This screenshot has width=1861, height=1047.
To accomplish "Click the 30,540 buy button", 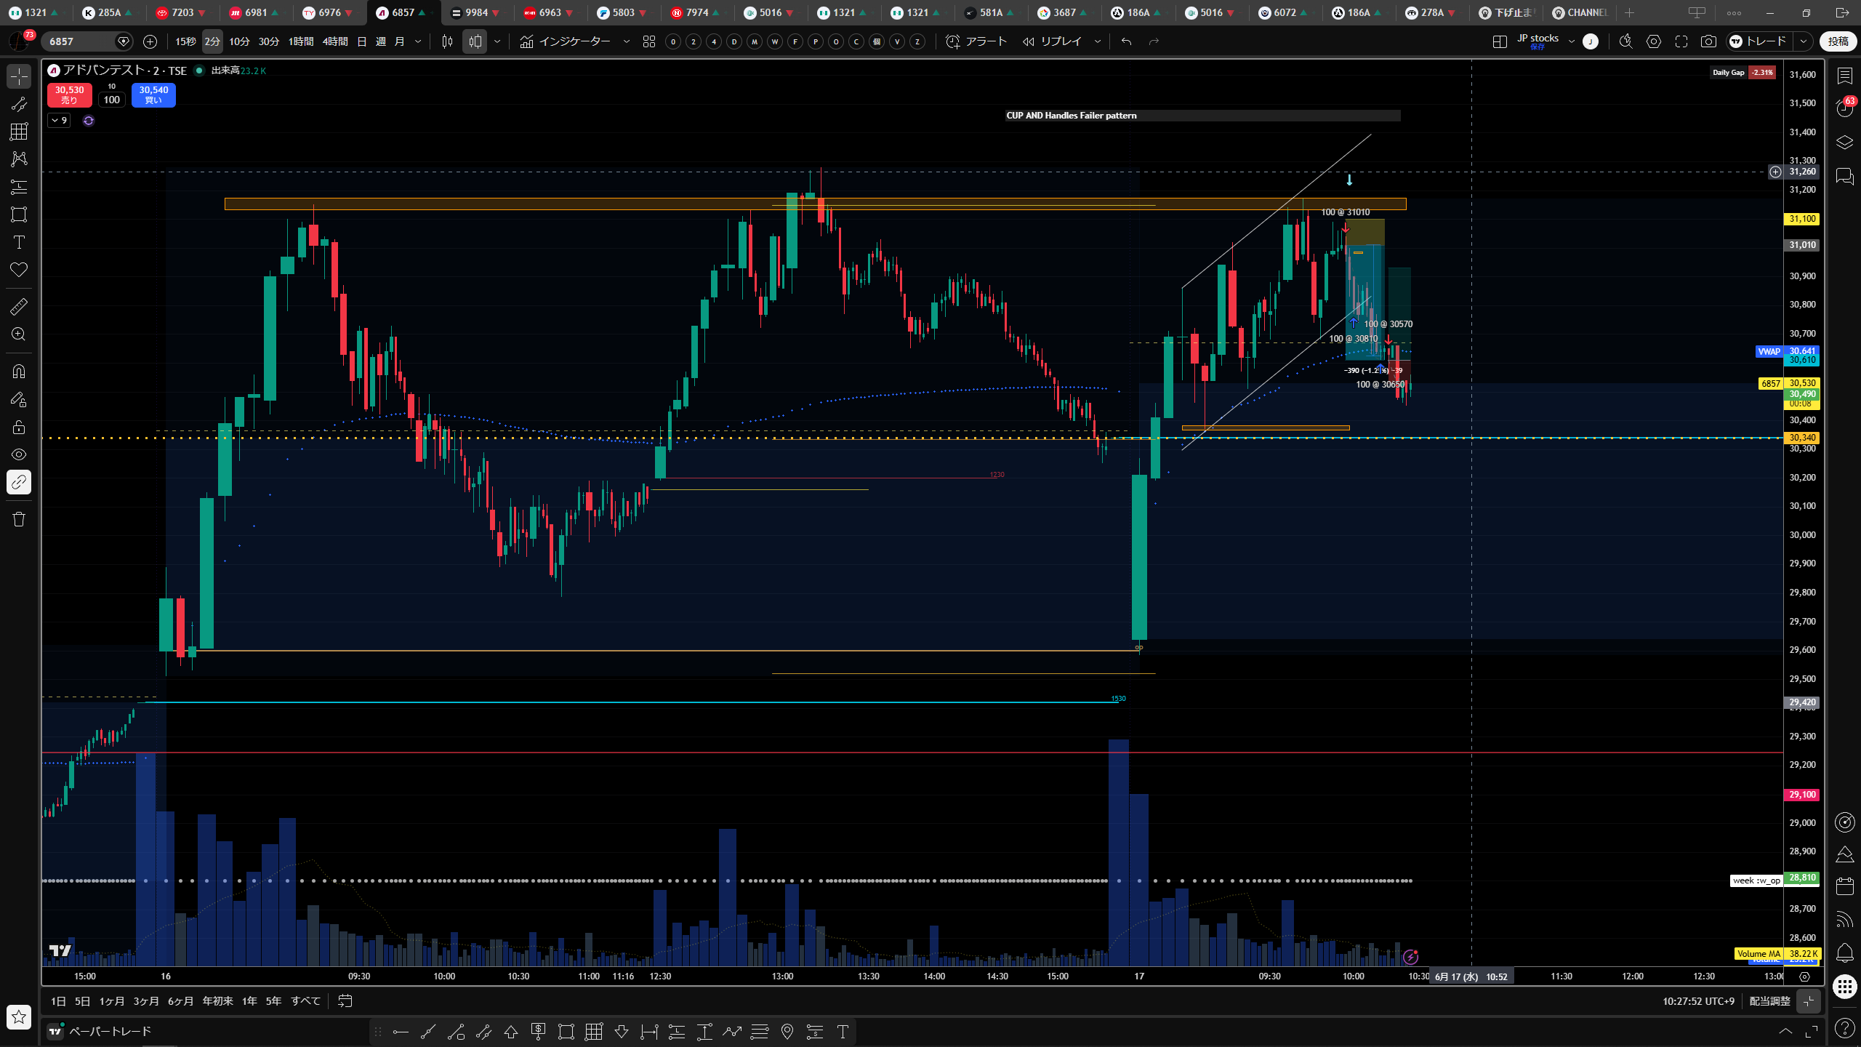I will coord(153,95).
